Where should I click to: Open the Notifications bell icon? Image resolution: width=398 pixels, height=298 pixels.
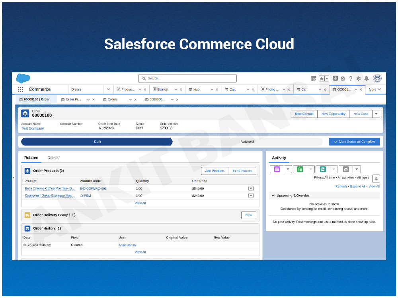tap(367, 79)
